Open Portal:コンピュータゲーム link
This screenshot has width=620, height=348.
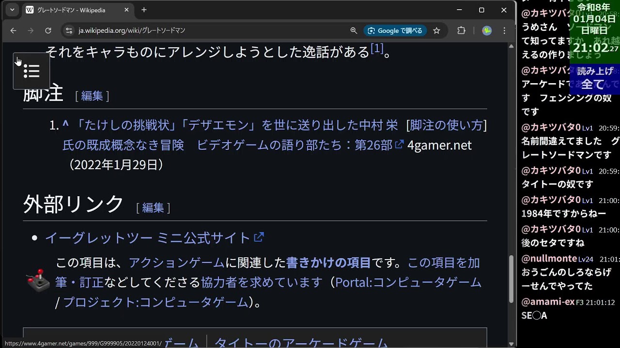[408, 282]
